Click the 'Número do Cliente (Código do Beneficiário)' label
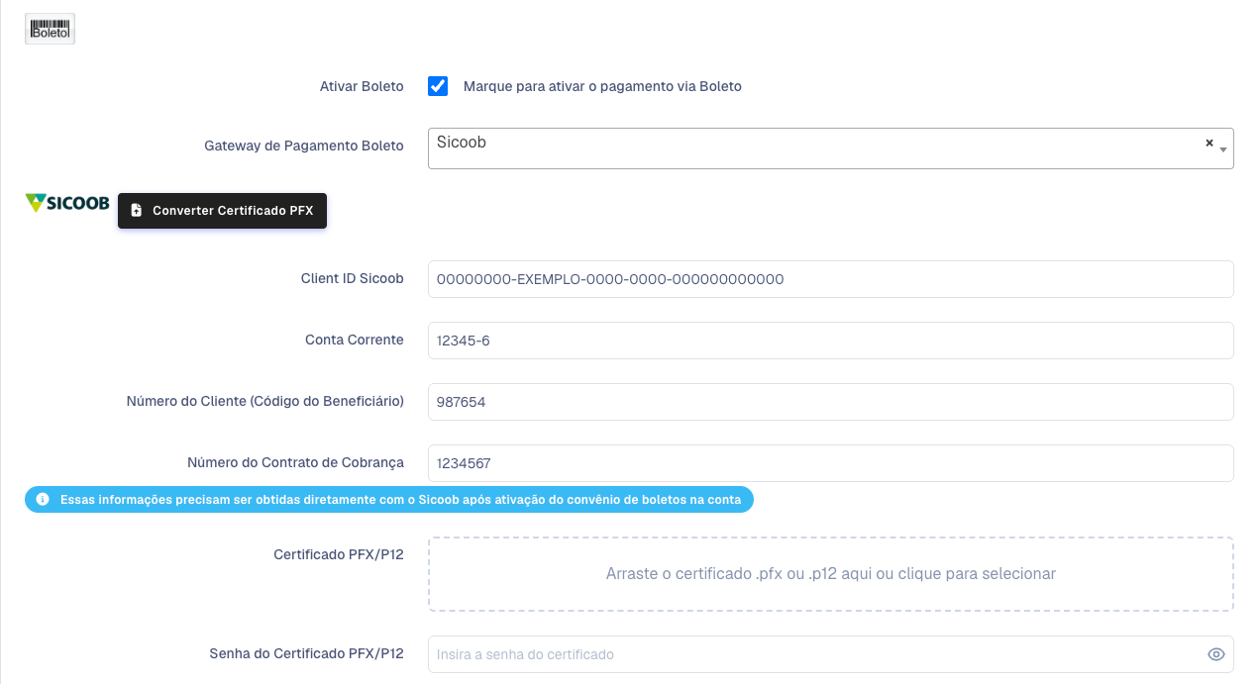This screenshot has height=684, width=1259. tap(265, 401)
